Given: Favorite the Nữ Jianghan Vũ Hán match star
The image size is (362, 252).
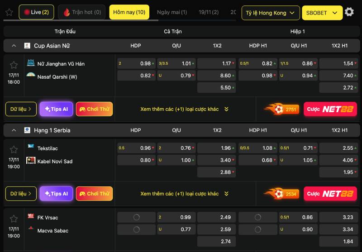Looking at the screenshot, I should (x=14, y=65).
